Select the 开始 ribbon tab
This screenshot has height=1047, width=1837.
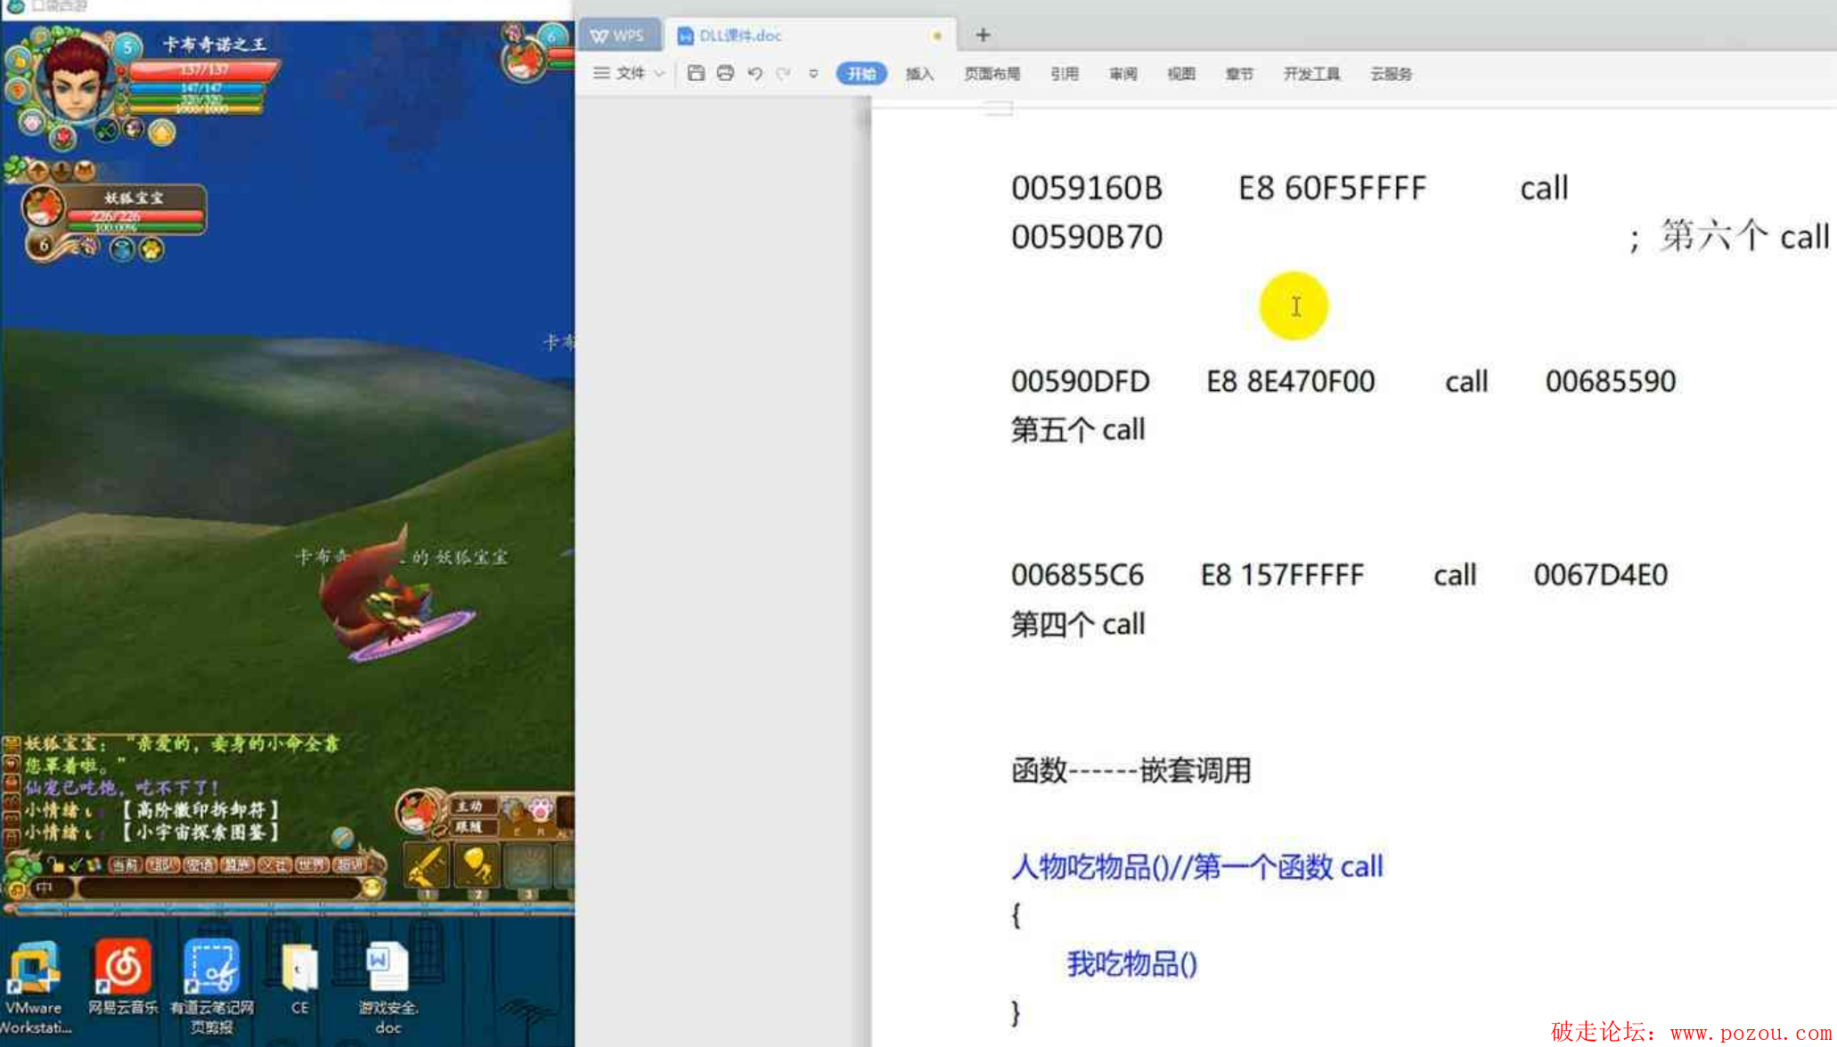pos(861,74)
